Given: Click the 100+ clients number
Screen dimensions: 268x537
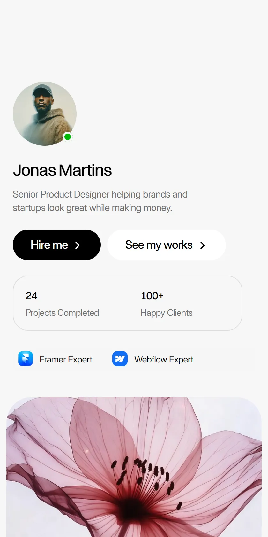Looking at the screenshot, I should pyautogui.click(x=152, y=296).
